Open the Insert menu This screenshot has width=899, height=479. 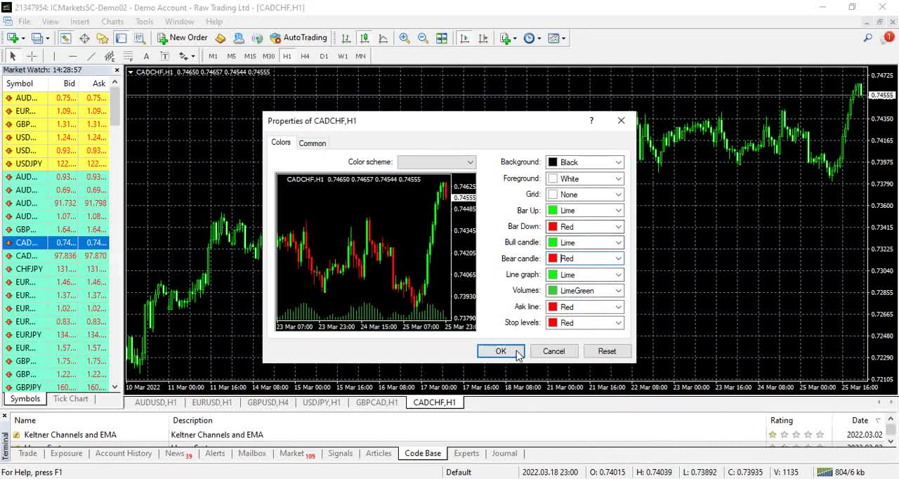click(79, 22)
